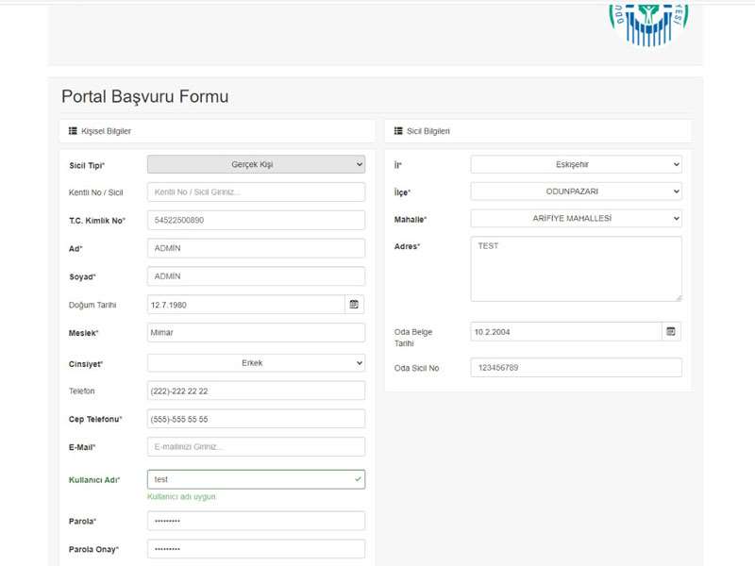Click the Oda Sicil No label
This screenshot has height=566, width=755.
coord(416,368)
